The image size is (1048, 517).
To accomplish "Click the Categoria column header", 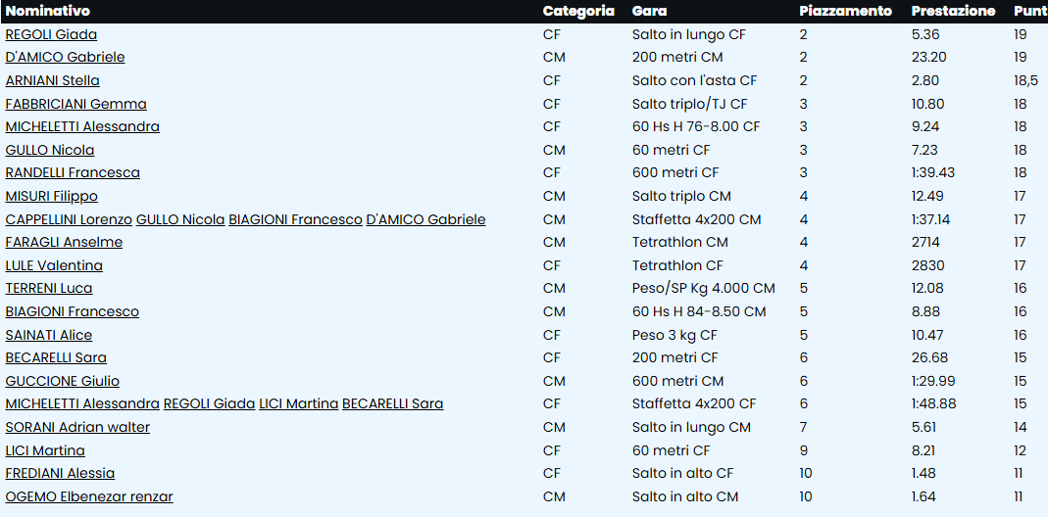I will click(578, 11).
